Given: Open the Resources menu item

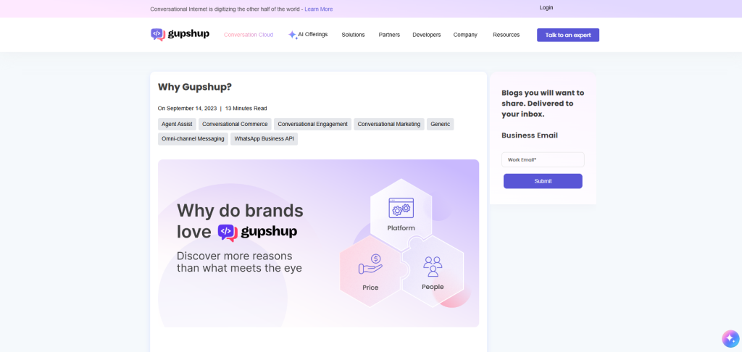Looking at the screenshot, I should point(506,35).
